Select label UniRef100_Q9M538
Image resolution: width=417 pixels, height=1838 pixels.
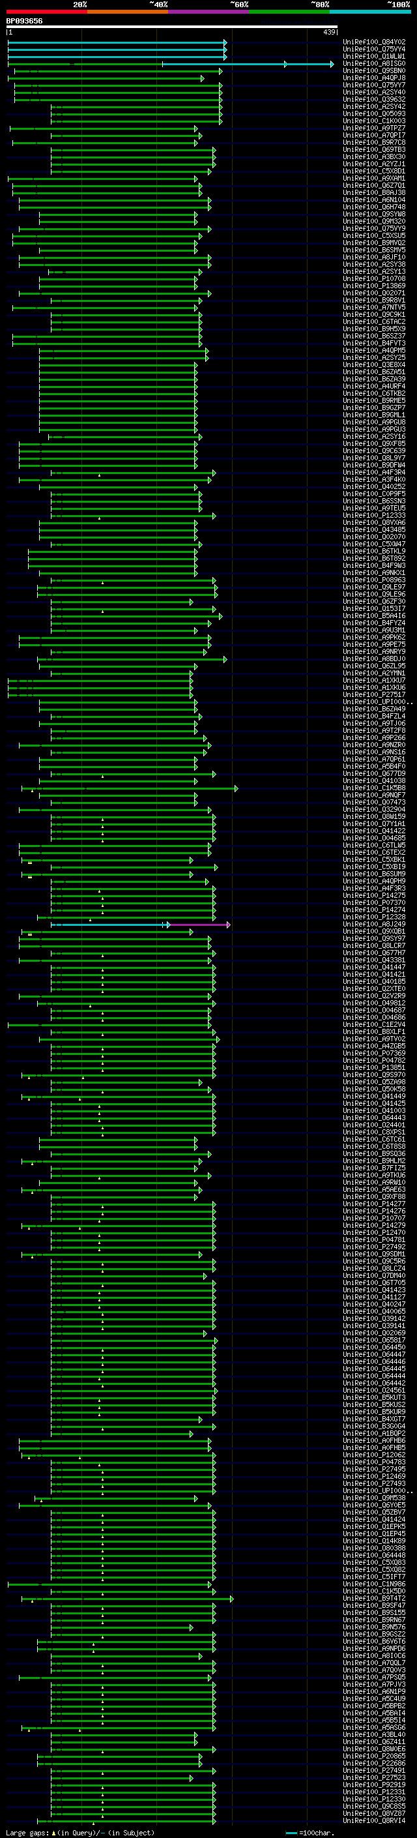[374, 1498]
